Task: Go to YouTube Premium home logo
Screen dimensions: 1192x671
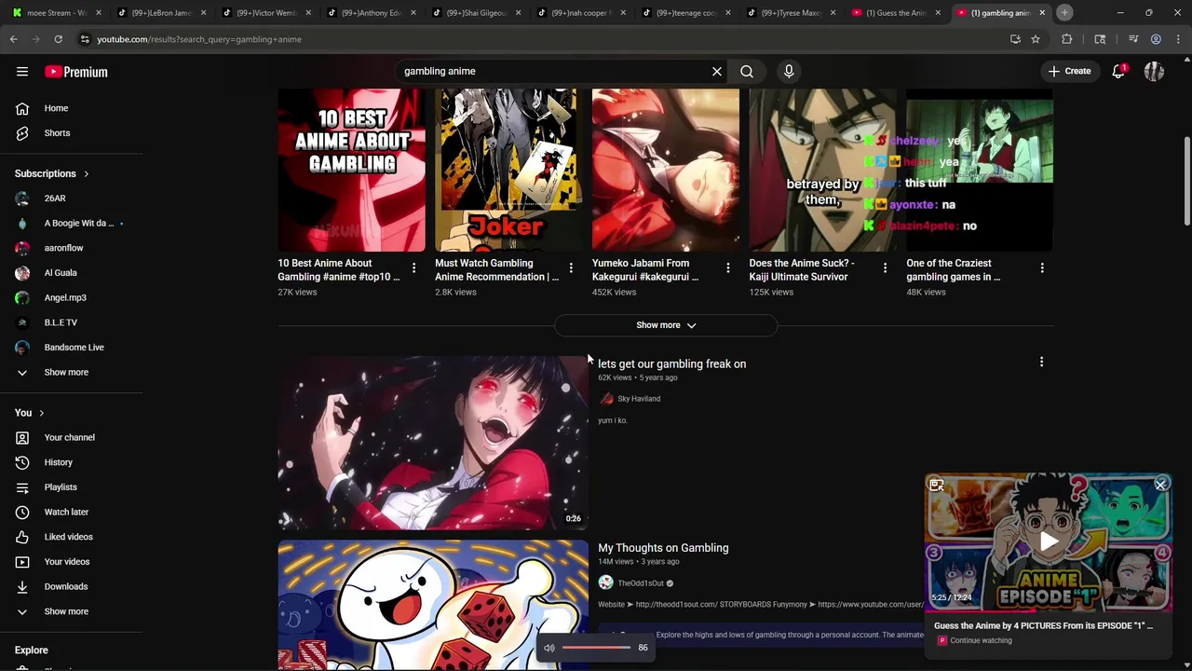Action: (x=76, y=72)
